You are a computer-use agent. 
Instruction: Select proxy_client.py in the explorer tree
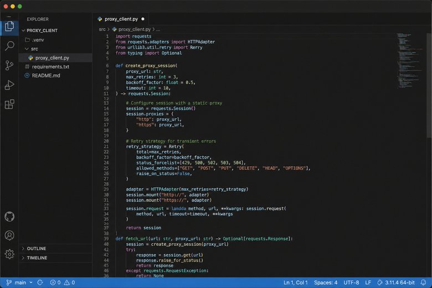55,58
